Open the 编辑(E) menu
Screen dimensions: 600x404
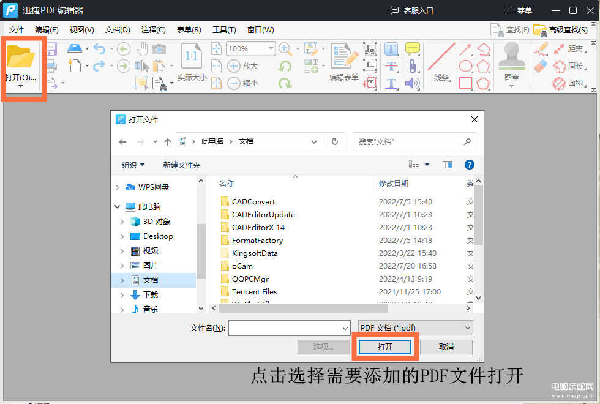[x=47, y=30]
